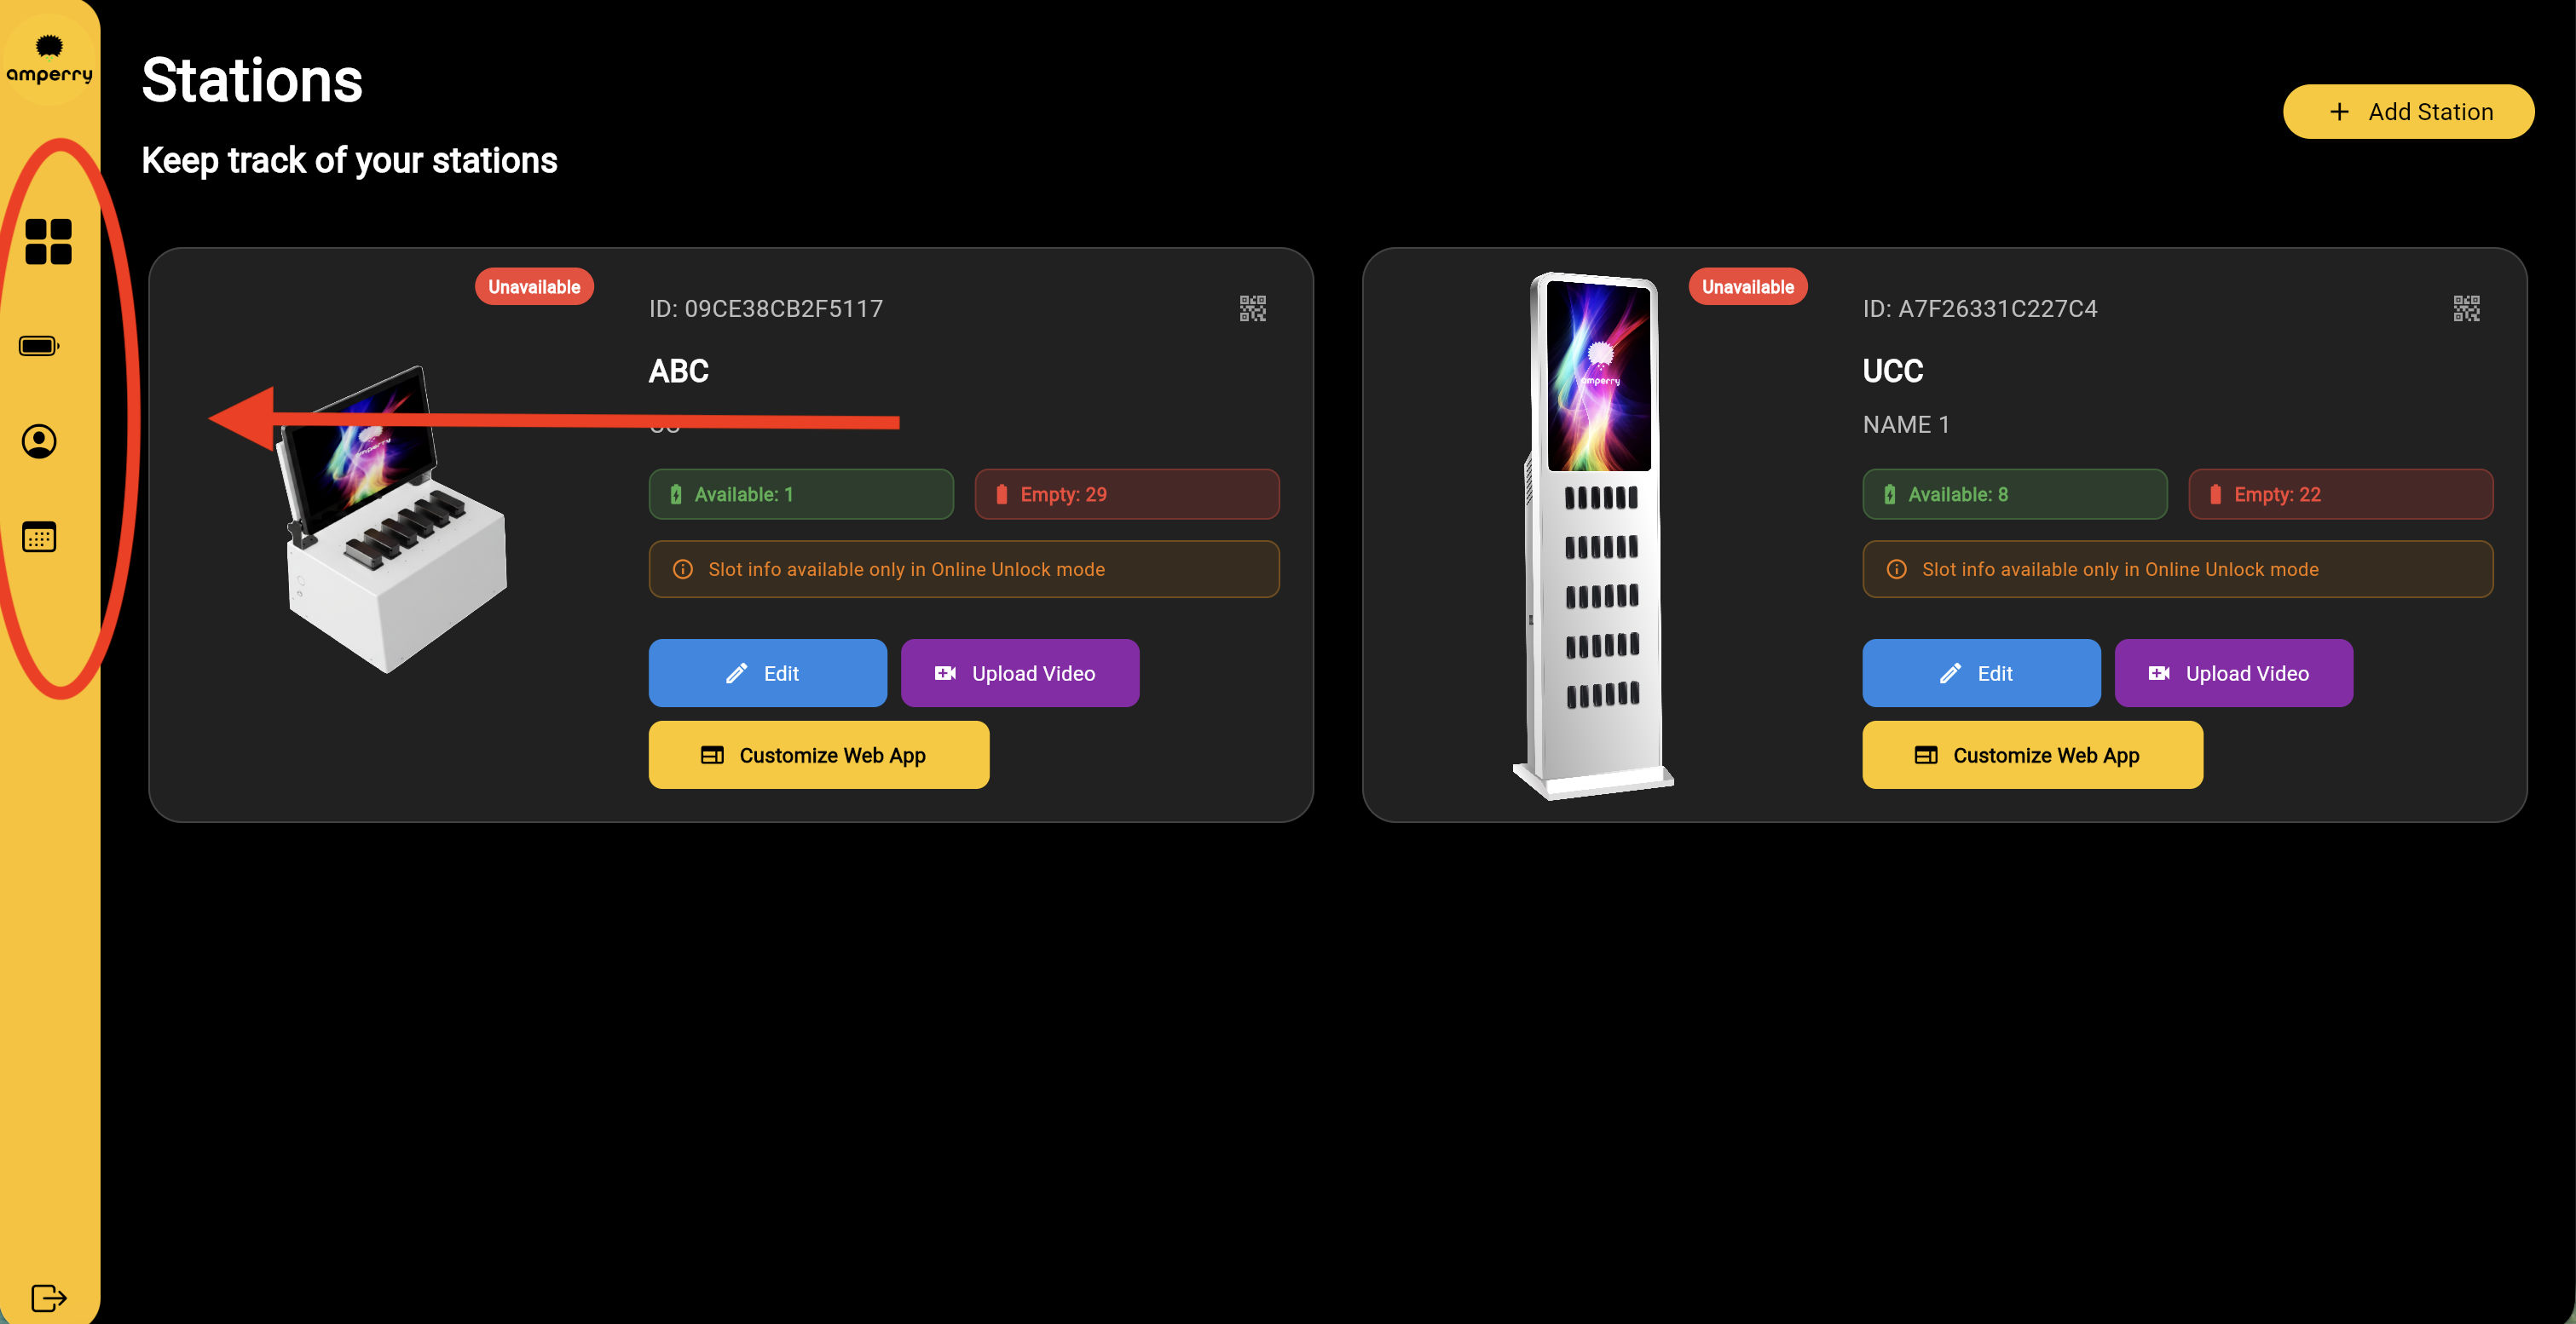Show QR code for station UCC
Viewport: 2576px width, 1324px height.
tap(2466, 308)
